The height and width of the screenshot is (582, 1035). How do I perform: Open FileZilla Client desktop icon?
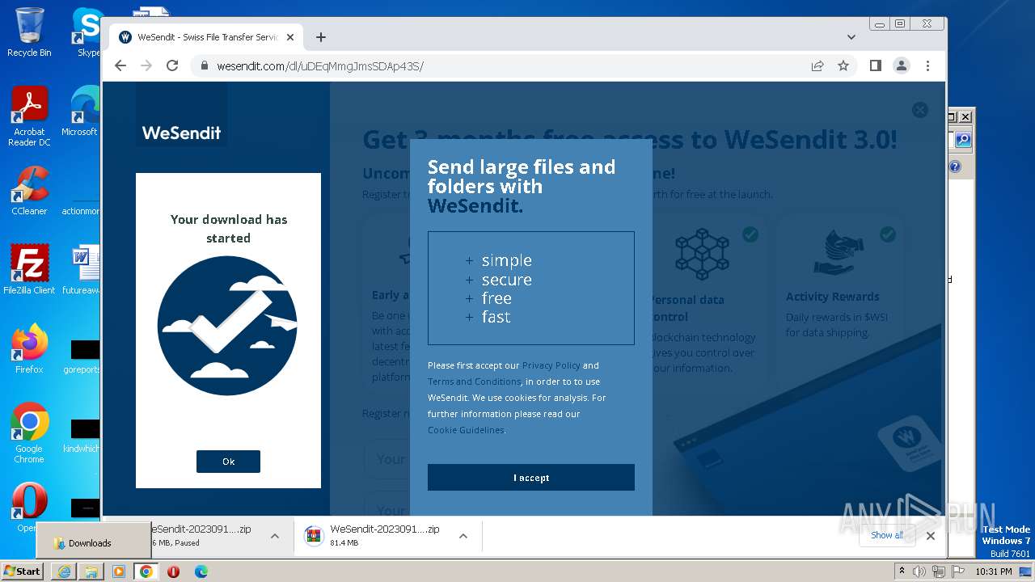coord(29,269)
